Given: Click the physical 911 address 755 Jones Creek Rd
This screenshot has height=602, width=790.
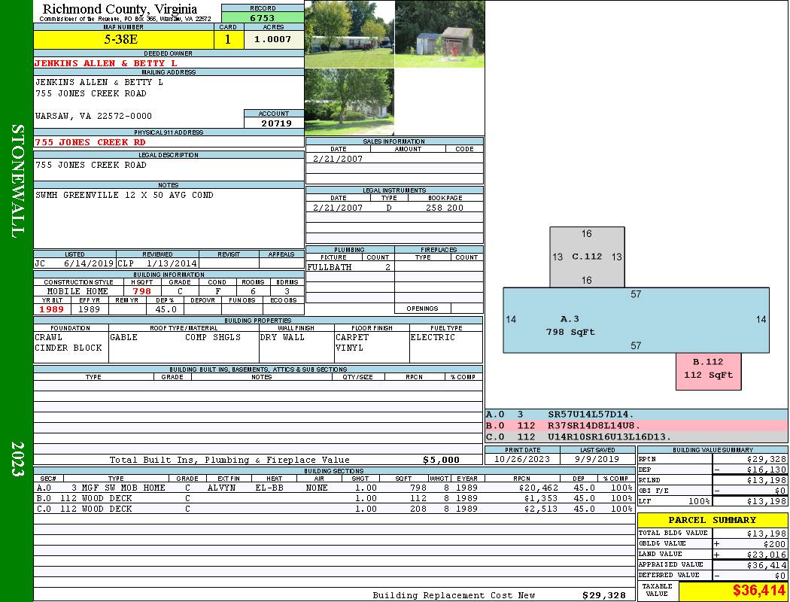Looking at the screenshot, I should pos(91,142).
